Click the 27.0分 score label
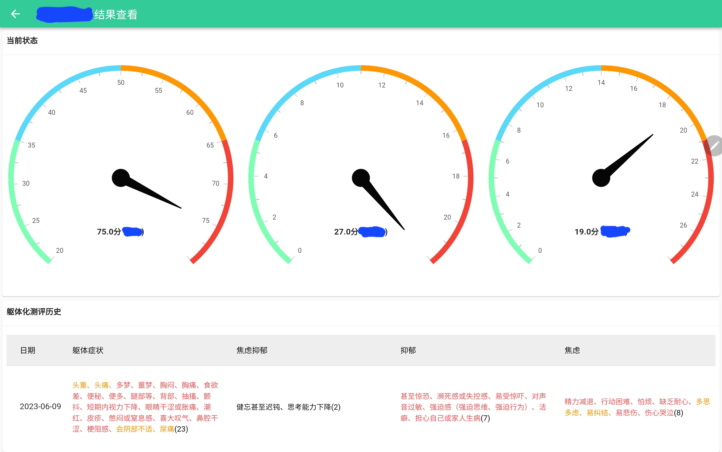The height and width of the screenshot is (452, 722). [346, 232]
